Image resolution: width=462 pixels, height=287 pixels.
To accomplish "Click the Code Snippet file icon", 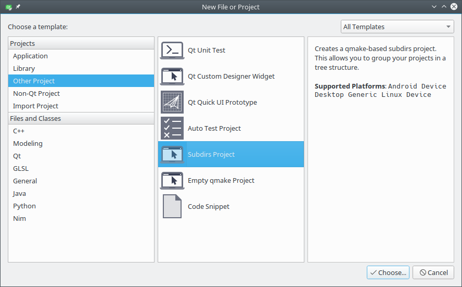I will coord(172,206).
